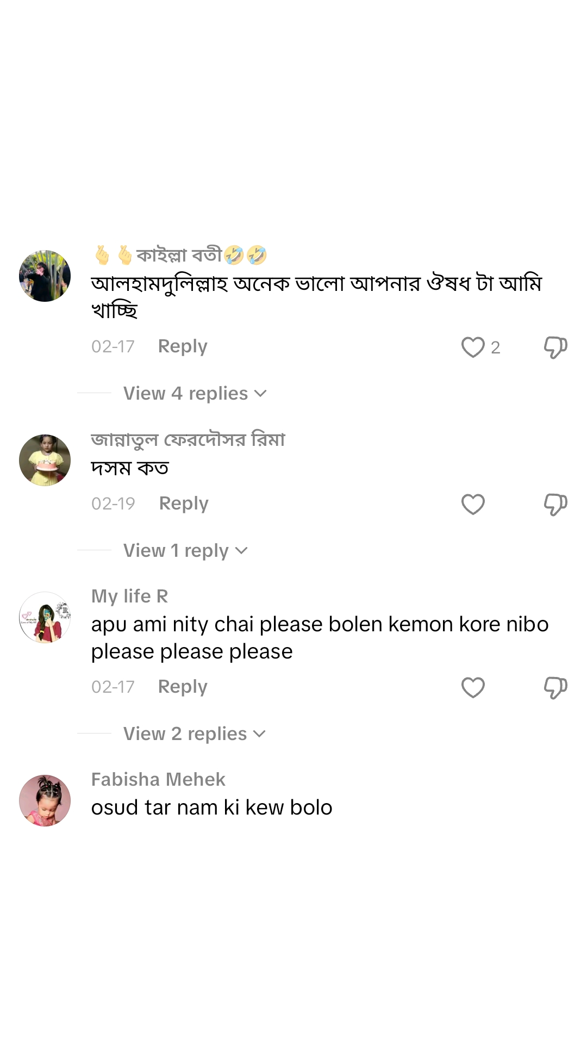Dislike the আলহামদুলিল্লাহ comment
The image size is (587, 1044).
[555, 347]
